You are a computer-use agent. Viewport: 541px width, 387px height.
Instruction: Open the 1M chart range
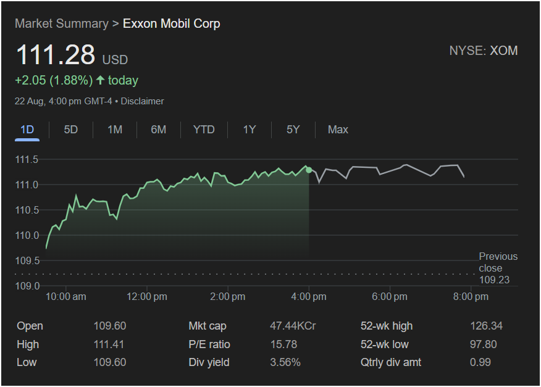(115, 130)
